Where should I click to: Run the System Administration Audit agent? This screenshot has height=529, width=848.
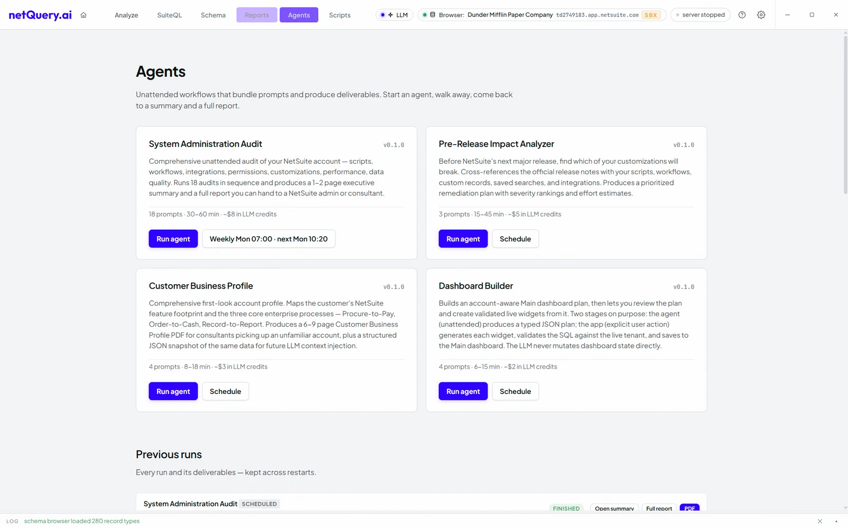pos(173,239)
